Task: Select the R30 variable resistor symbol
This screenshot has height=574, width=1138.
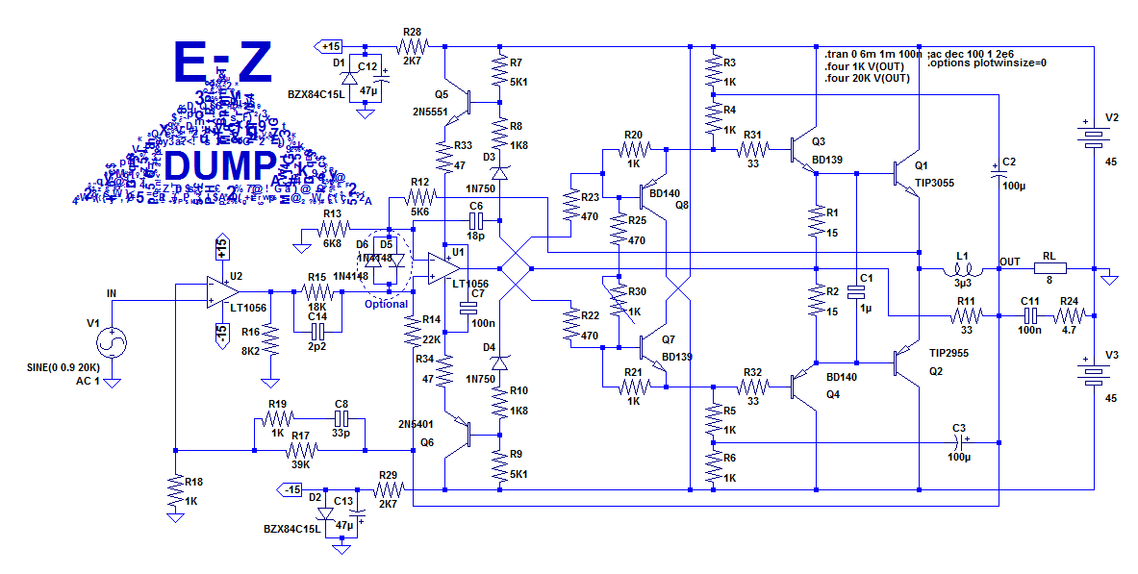Action: [619, 300]
